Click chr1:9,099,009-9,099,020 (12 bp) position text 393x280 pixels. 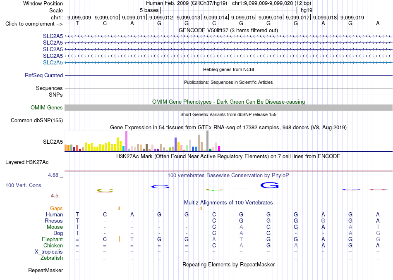pyautogui.click(x=271, y=3)
